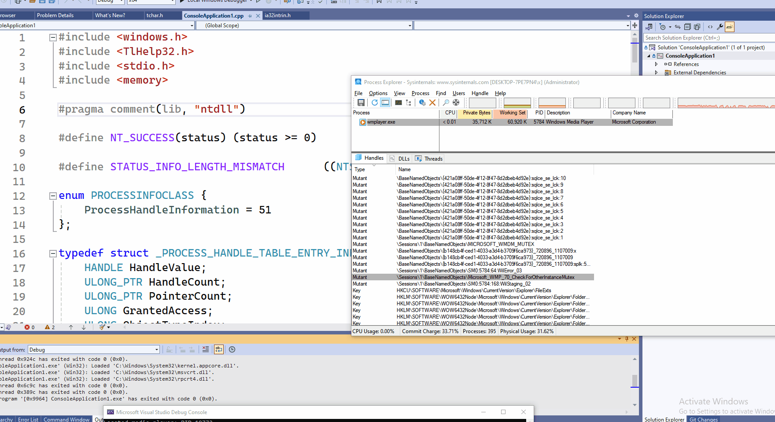Image resolution: width=775 pixels, height=422 pixels.
Task: Click Save icon in Process Explorer toolbar
Action: [x=361, y=103]
